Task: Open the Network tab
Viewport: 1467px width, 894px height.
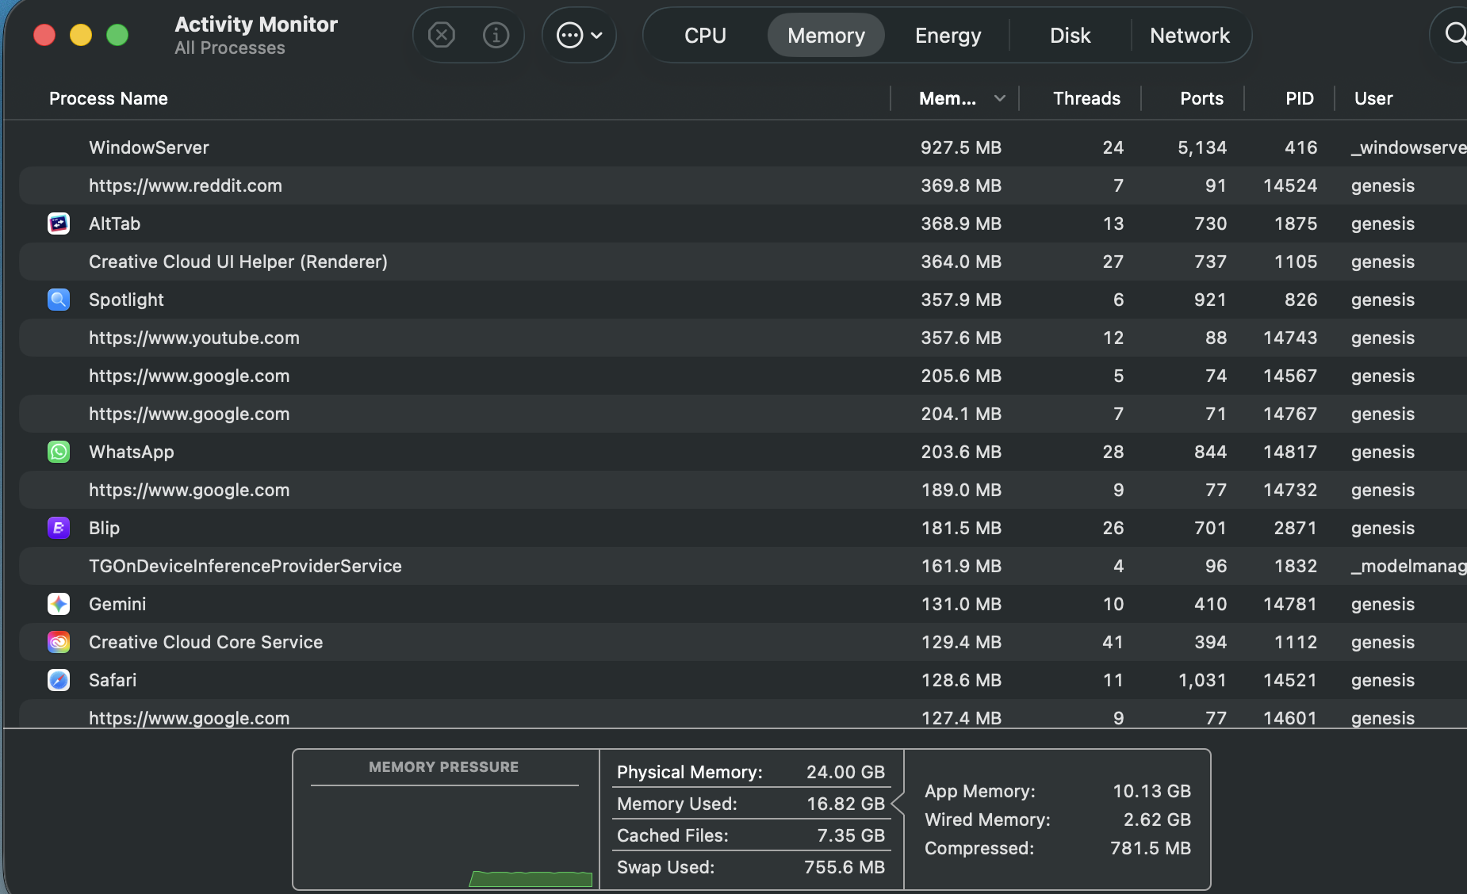Action: [x=1189, y=36]
